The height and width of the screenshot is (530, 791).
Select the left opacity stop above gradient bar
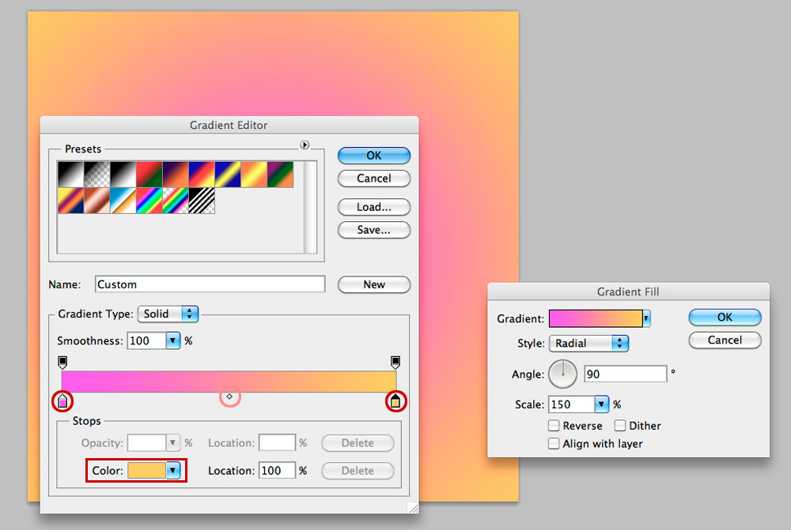click(62, 362)
